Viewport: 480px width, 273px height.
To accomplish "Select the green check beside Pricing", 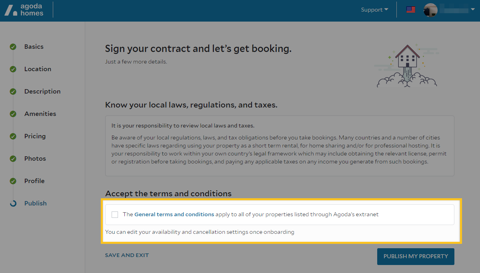I will (x=13, y=136).
